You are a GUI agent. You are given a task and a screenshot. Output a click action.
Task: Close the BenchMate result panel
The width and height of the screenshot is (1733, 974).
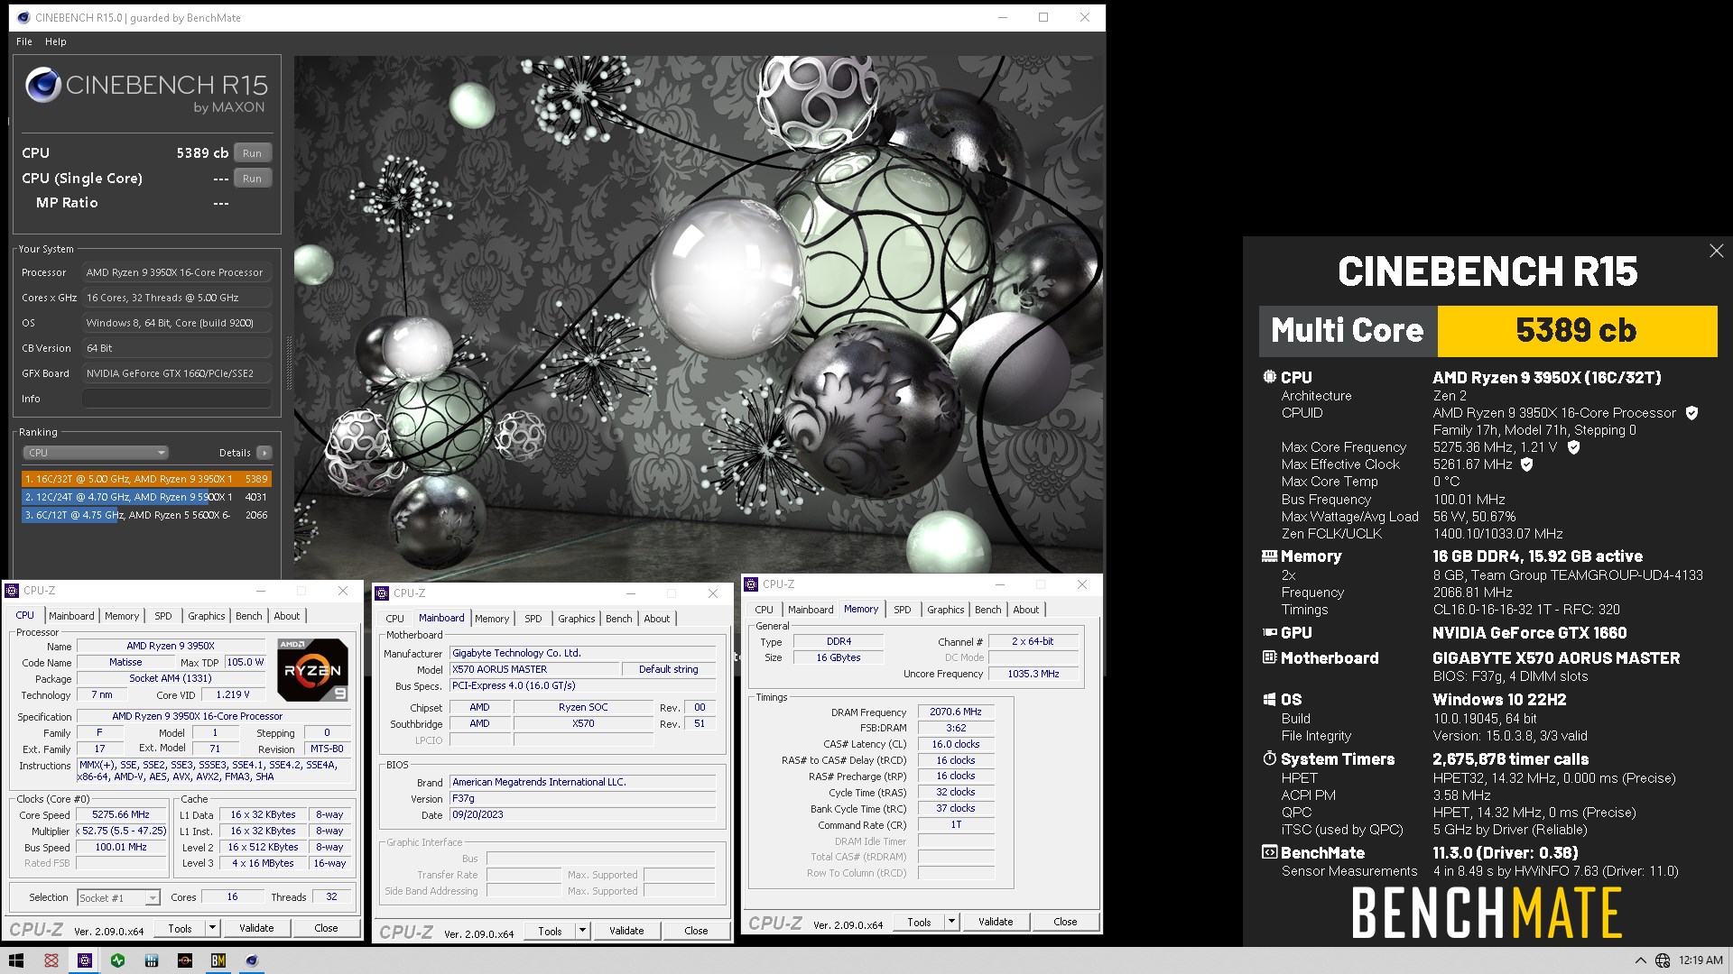[x=1716, y=251]
